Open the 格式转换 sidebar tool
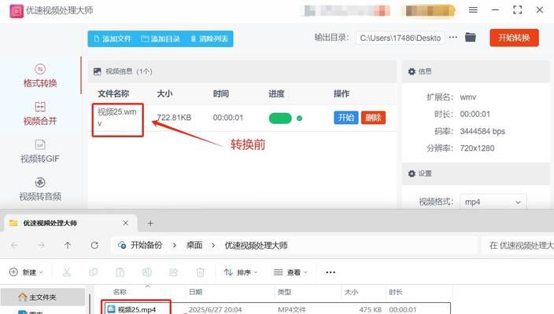This screenshot has height=314, width=554. coord(40,76)
